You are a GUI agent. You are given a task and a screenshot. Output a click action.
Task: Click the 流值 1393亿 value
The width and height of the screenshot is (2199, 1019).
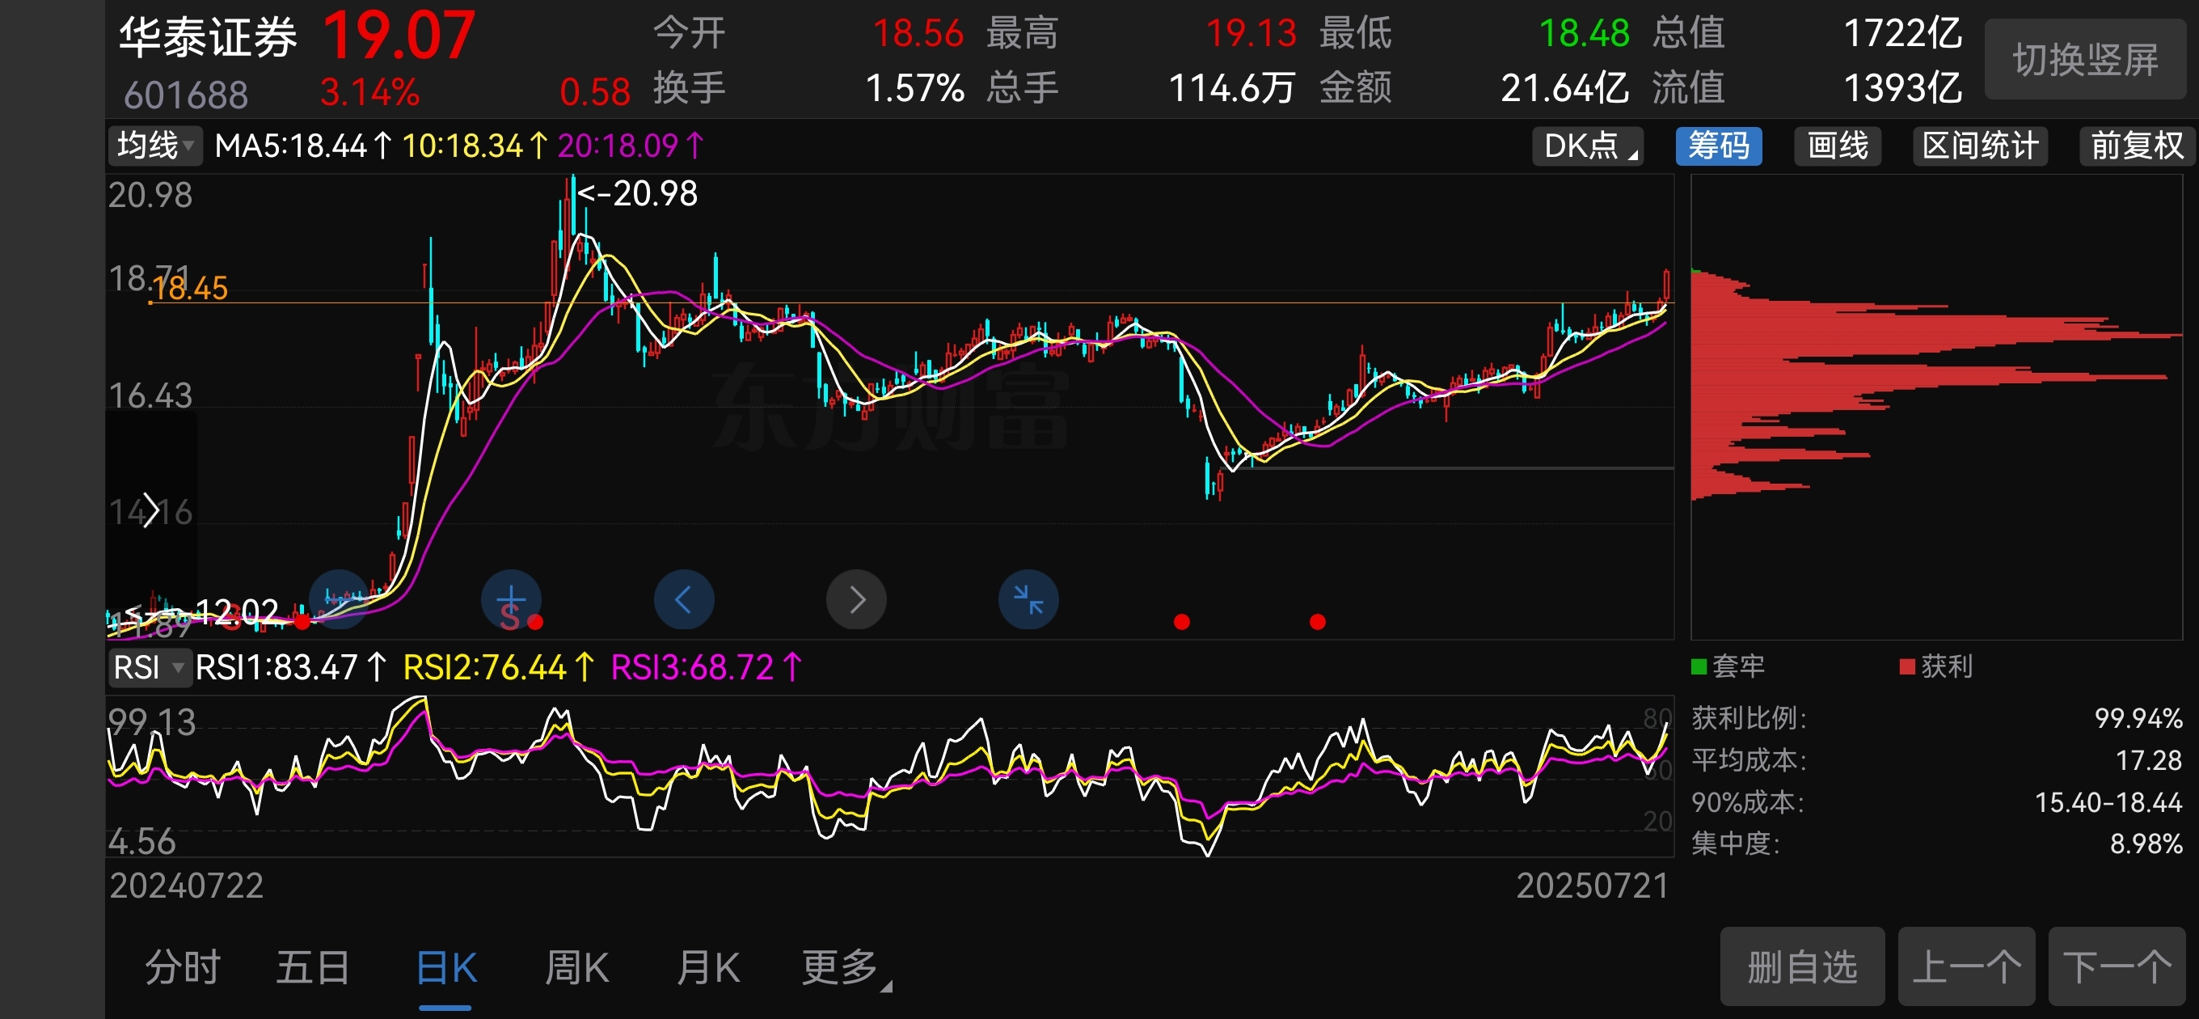tap(1902, 88)
